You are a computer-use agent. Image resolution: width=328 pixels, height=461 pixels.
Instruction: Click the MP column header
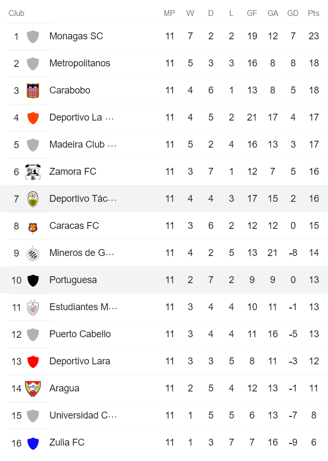tap(169, 13)
